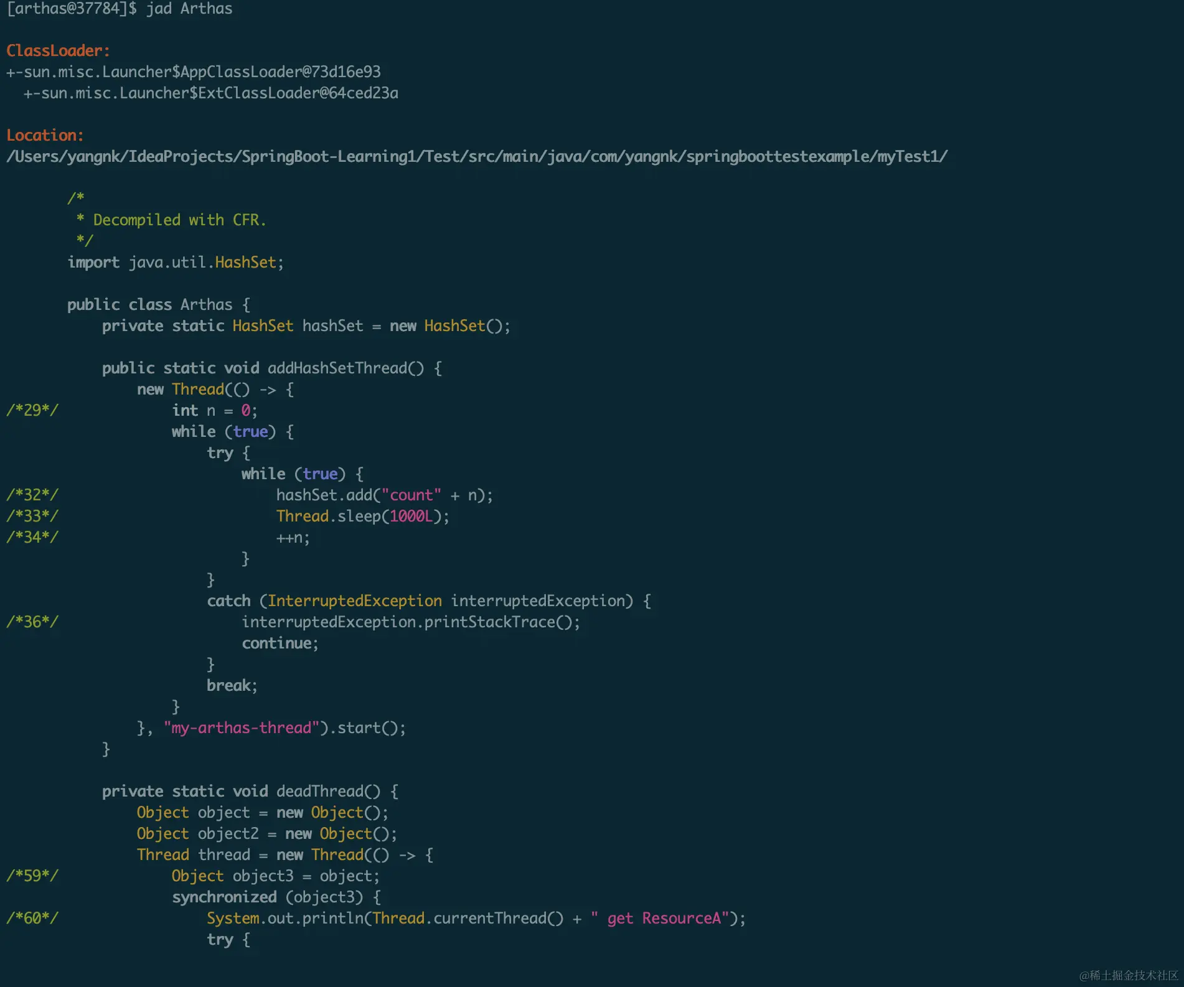Click the 'continue;' statement
Screen dimensions: 1184x987
click(x=280, y=643)
